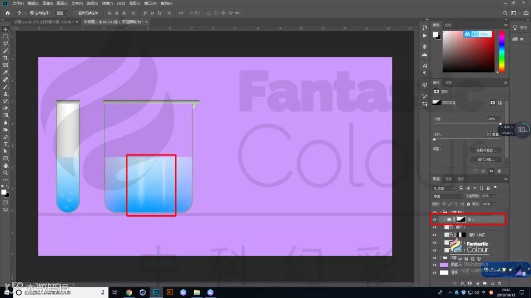Open the fill 100% dropdown arrow
Viewport: 531px width, 298px height.
pos(494,204)
